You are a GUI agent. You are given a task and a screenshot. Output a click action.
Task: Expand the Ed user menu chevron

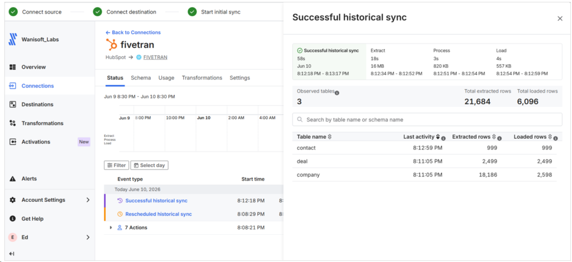[88, 237]
